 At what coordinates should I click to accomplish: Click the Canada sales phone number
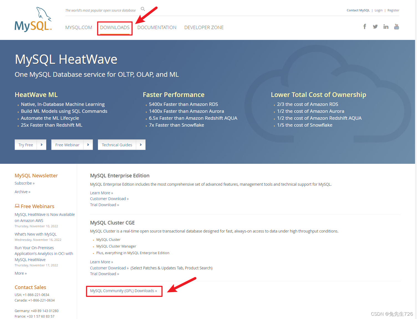pos(41,300)
